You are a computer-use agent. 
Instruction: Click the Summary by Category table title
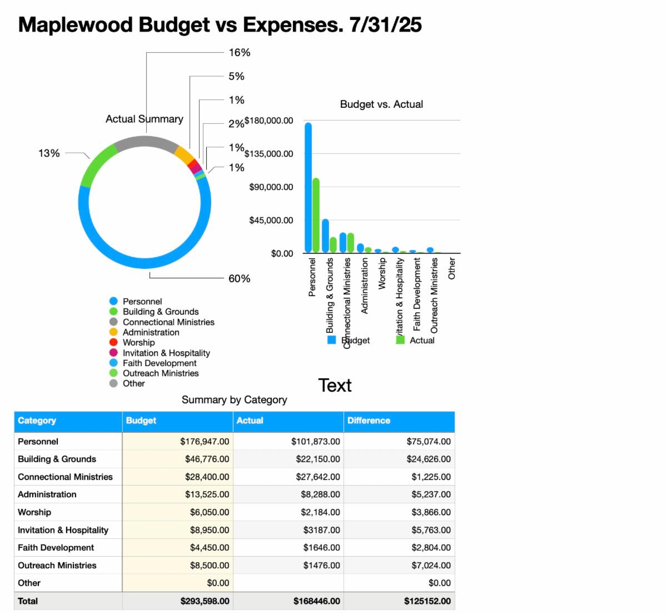234,399
